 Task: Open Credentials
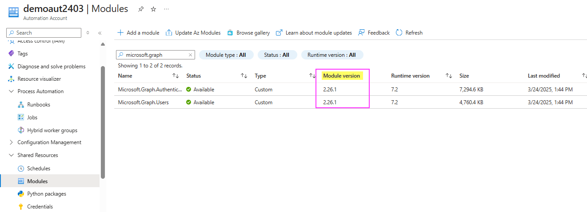[40, 207]
